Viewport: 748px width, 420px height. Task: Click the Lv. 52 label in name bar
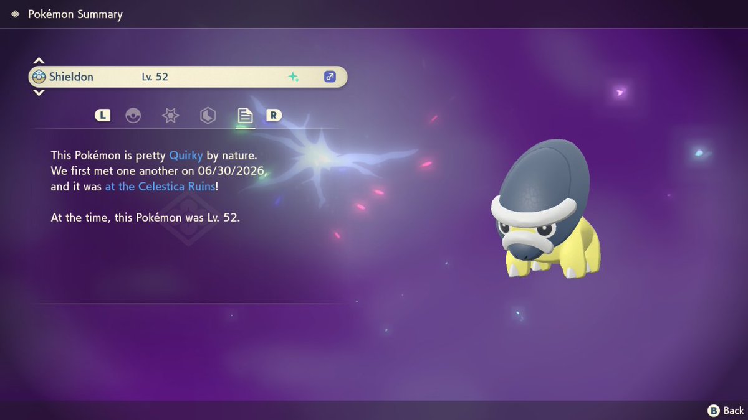coord(155,77)
